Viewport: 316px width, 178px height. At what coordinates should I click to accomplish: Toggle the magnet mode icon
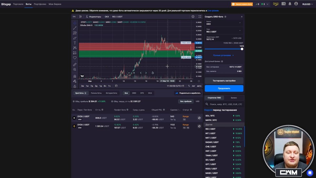click(75, 76)
